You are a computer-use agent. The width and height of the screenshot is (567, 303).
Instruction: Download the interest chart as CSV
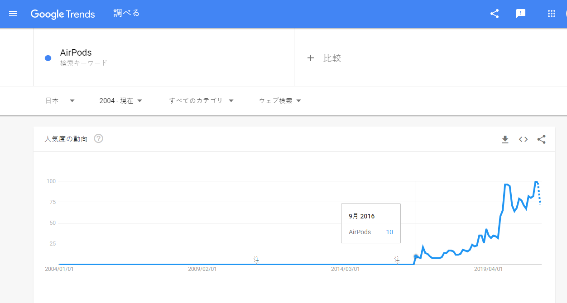click(x=505, y=139)
